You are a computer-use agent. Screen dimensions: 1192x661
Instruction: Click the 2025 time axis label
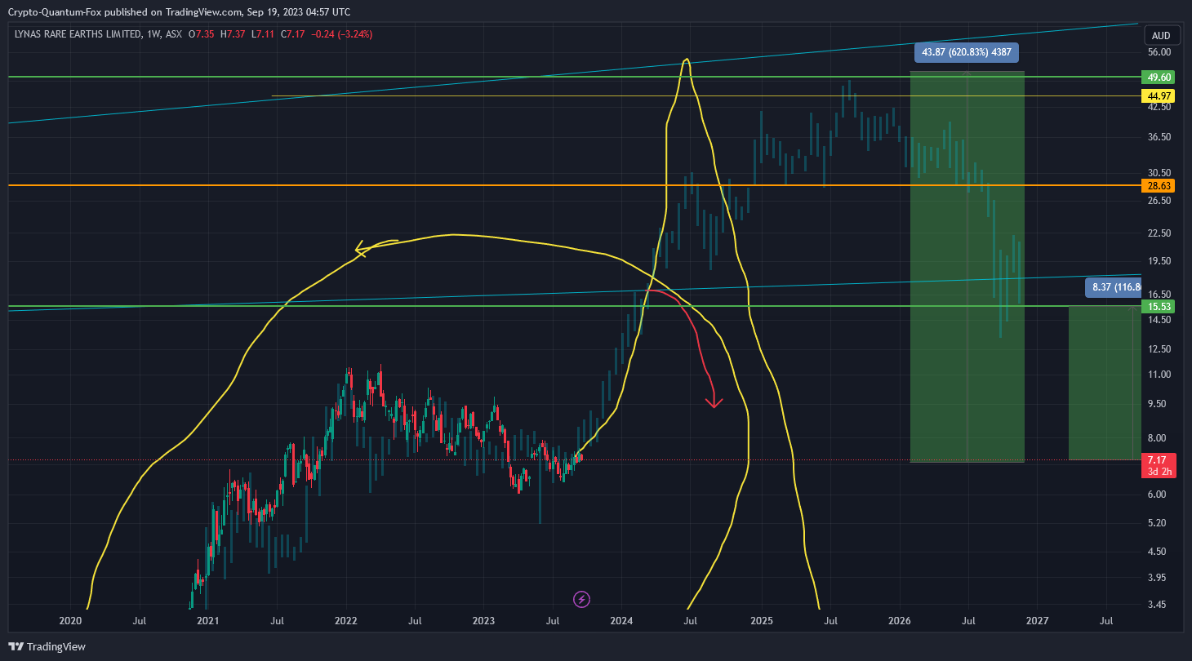click(x=761, y=622)
